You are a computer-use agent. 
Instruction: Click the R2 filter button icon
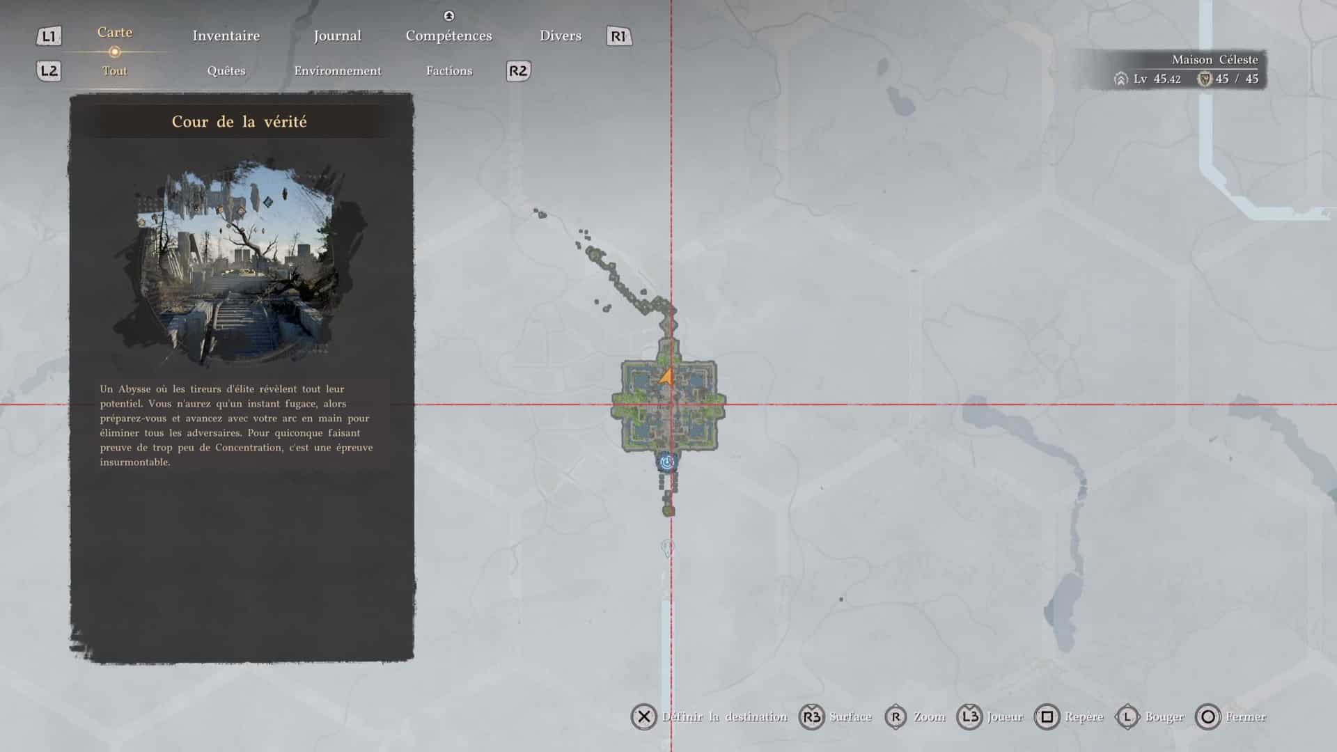coord(518,71)
